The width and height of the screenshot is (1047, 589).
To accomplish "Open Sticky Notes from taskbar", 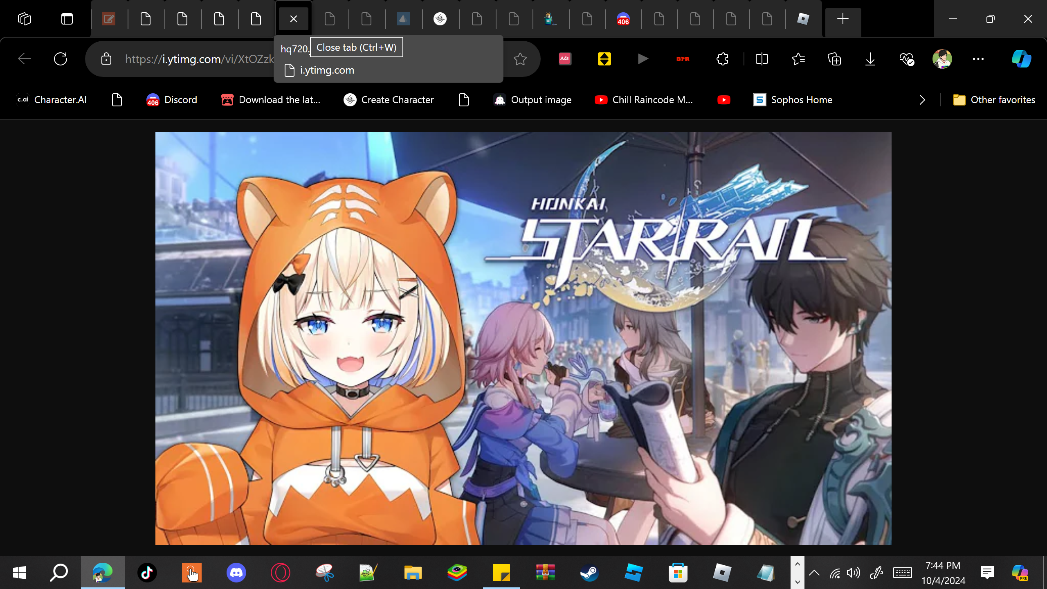I will (501, 573).
